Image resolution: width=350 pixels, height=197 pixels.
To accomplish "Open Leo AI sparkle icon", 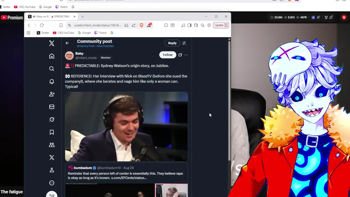I will [x=203, y=25].
